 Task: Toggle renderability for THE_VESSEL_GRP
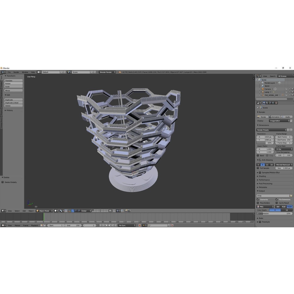point(292,95)
